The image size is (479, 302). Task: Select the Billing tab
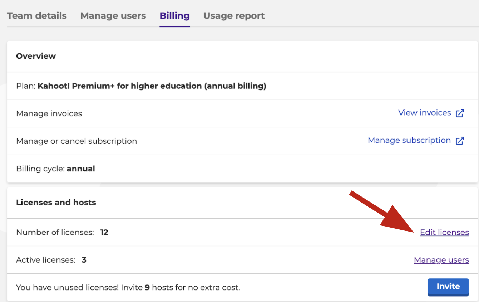click(x=174, y=16)
